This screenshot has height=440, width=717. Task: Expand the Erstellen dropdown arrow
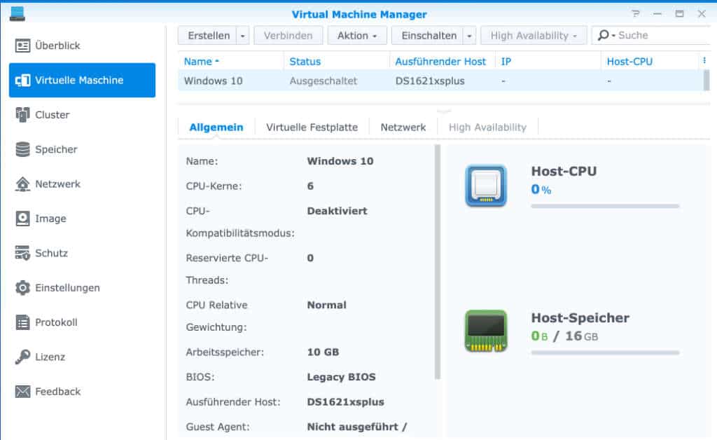tap(243, 36)
